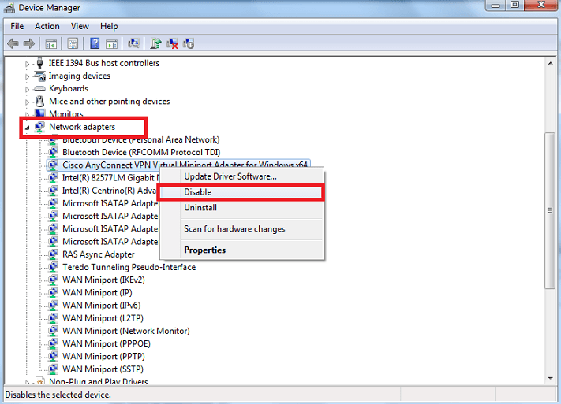This screenshot has width=561, height=404.
Task: Toggle the console tree toolbar icon
Action: point(51,43)
